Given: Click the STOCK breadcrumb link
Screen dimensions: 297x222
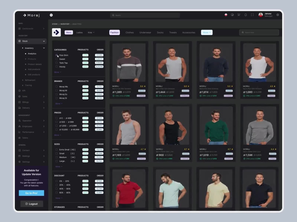Looking at the screenshot, I should [55, 24].
